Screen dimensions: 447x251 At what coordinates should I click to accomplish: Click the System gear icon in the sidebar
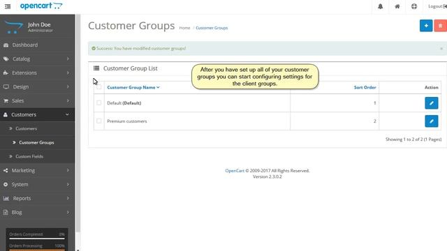click(6, 184)
